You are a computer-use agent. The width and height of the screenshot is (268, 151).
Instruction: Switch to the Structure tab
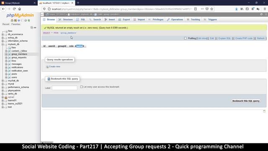coord(66,20)
